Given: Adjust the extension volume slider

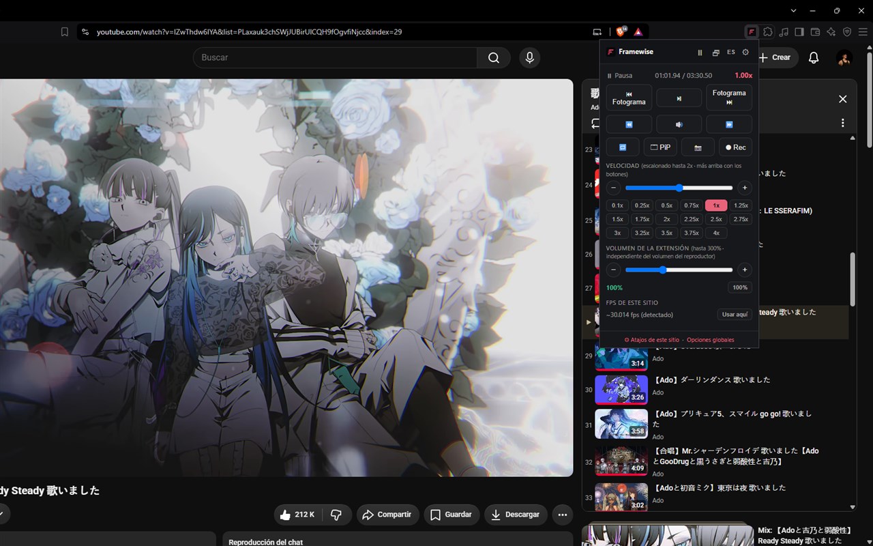Looking at the screenshot, I should coord(679,270).
